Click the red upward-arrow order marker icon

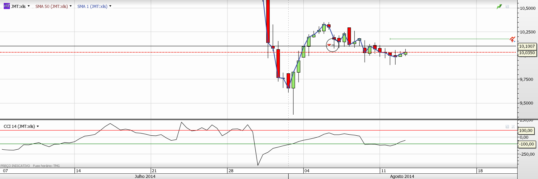(512, 39)
